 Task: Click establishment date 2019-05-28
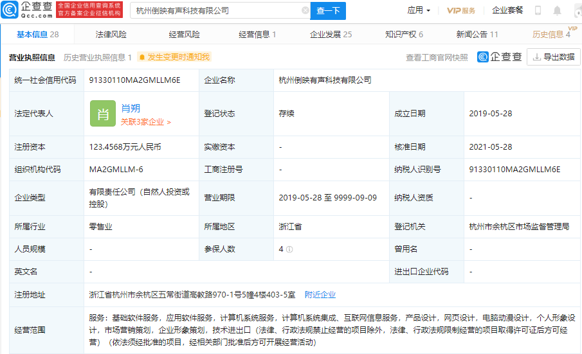491,114
